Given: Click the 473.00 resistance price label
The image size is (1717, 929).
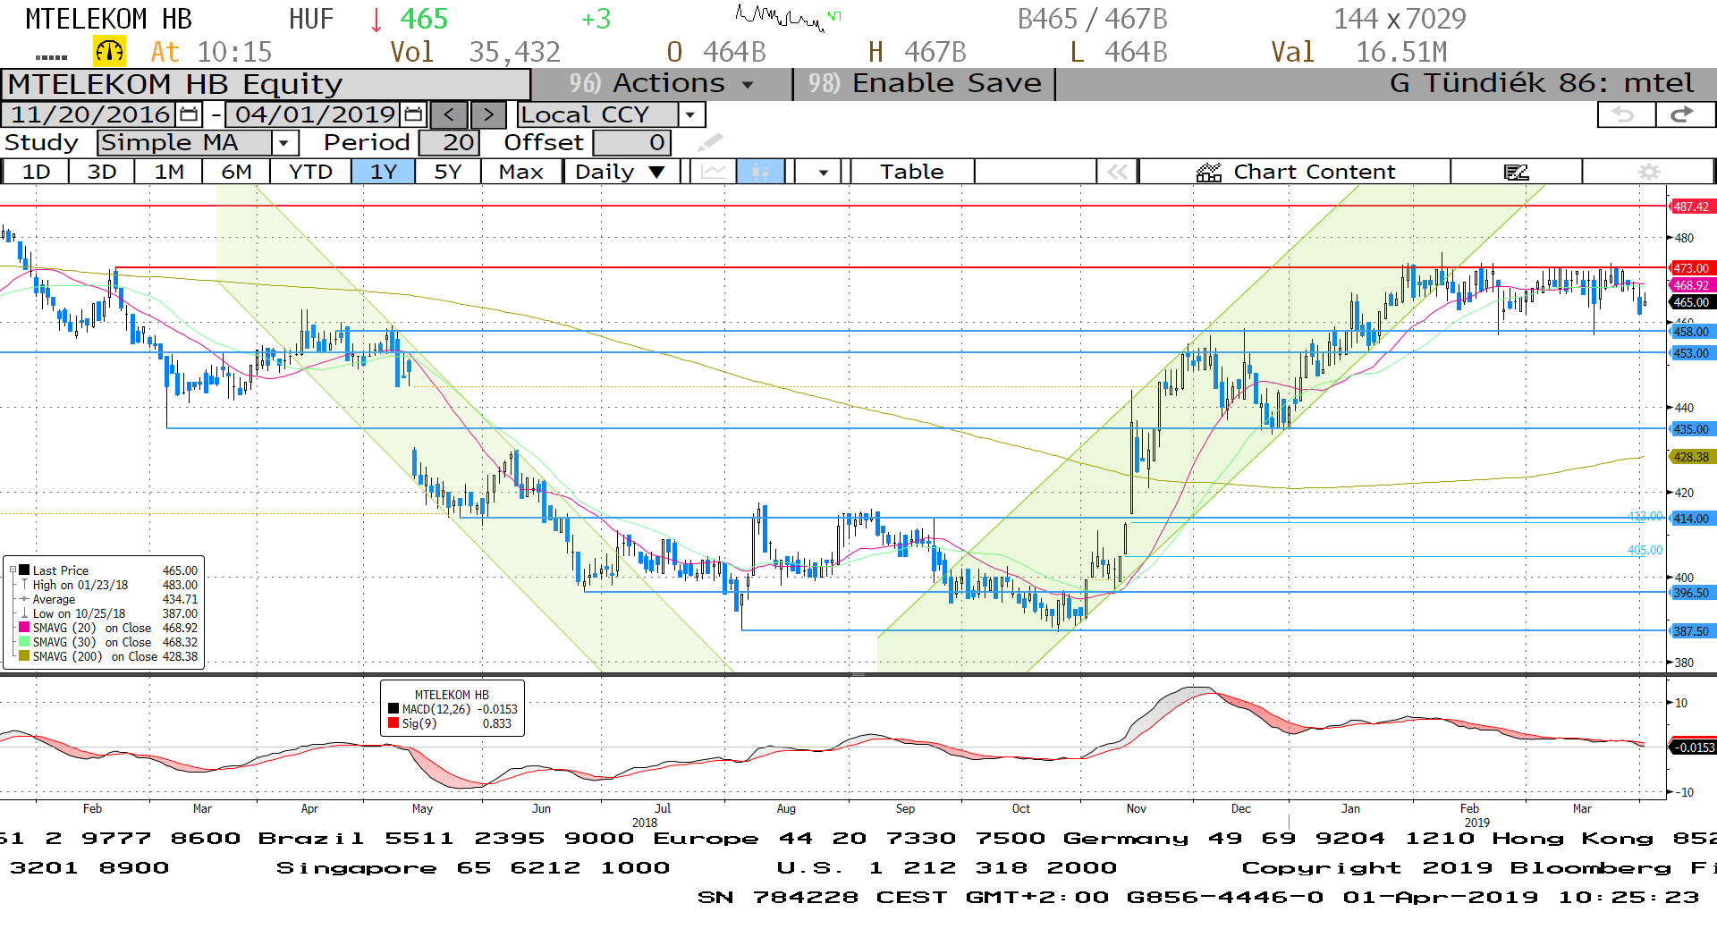Looking at the screenshot, I should (x=1691, y=268).
